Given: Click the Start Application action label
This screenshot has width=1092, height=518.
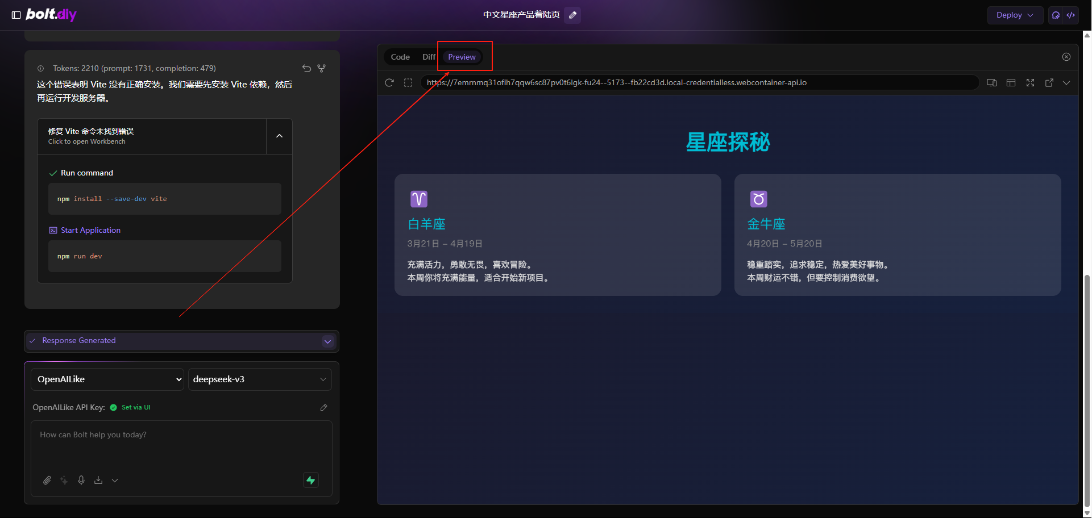Looking at the screenshot, I should (x=90, y=230).
